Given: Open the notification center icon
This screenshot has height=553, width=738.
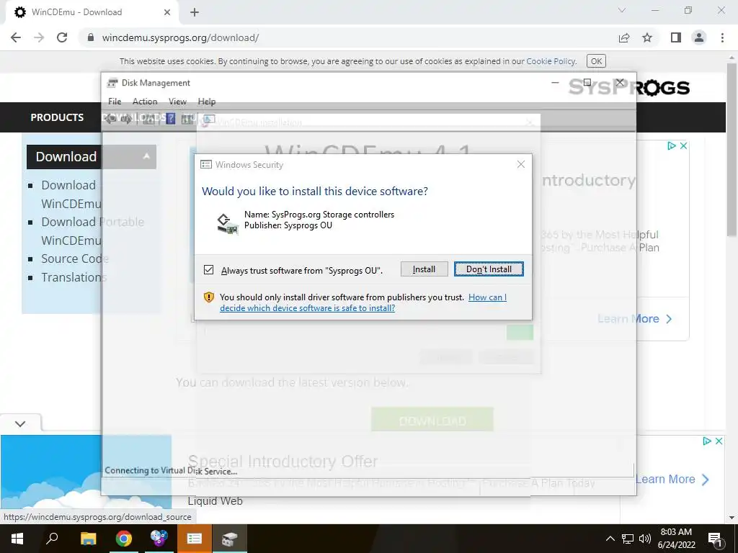Looking at the screenshot, I should [716, 539].
